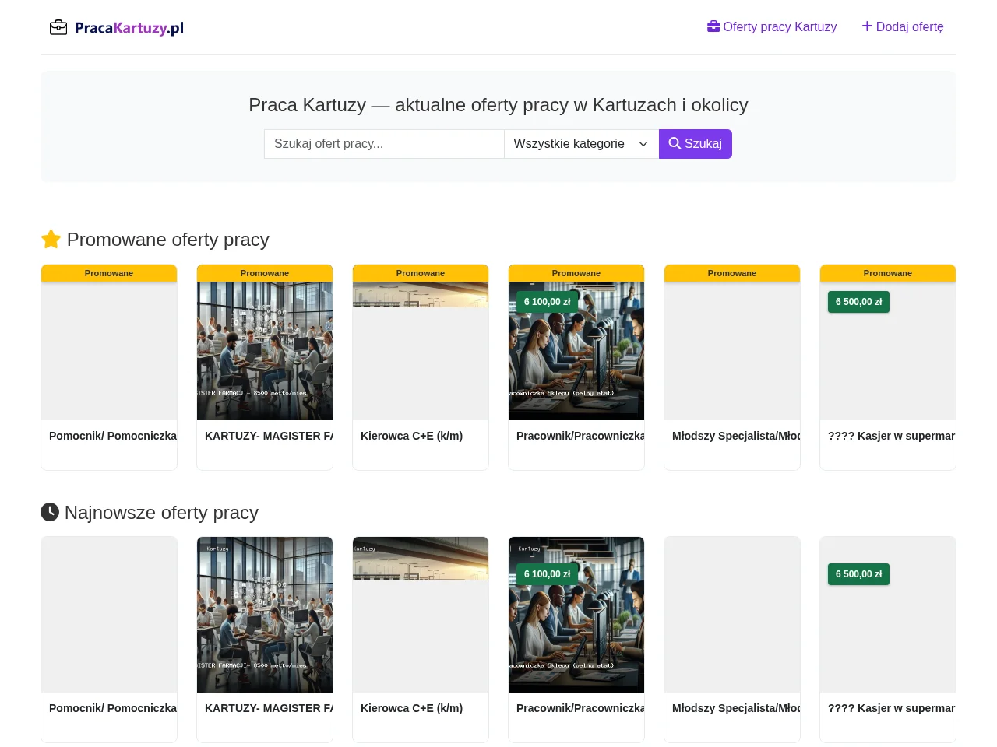The image size is (997, 747).
Task: Click promoted Kasjer w supermarkecie title
Action: 892,436
